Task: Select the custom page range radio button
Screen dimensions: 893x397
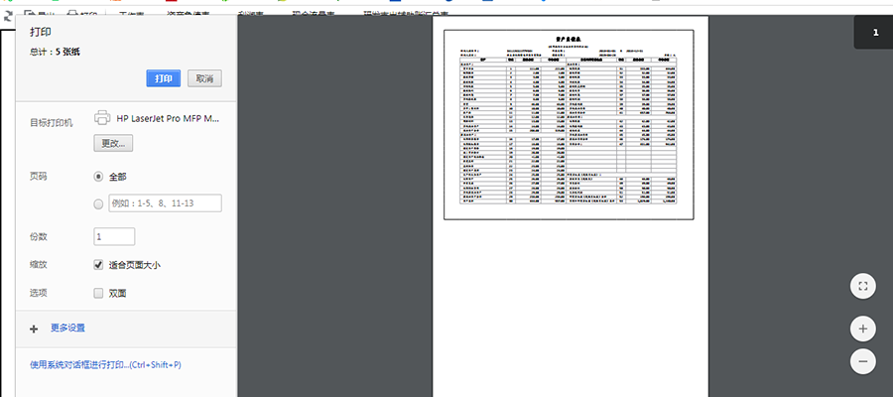Action: 98,204
